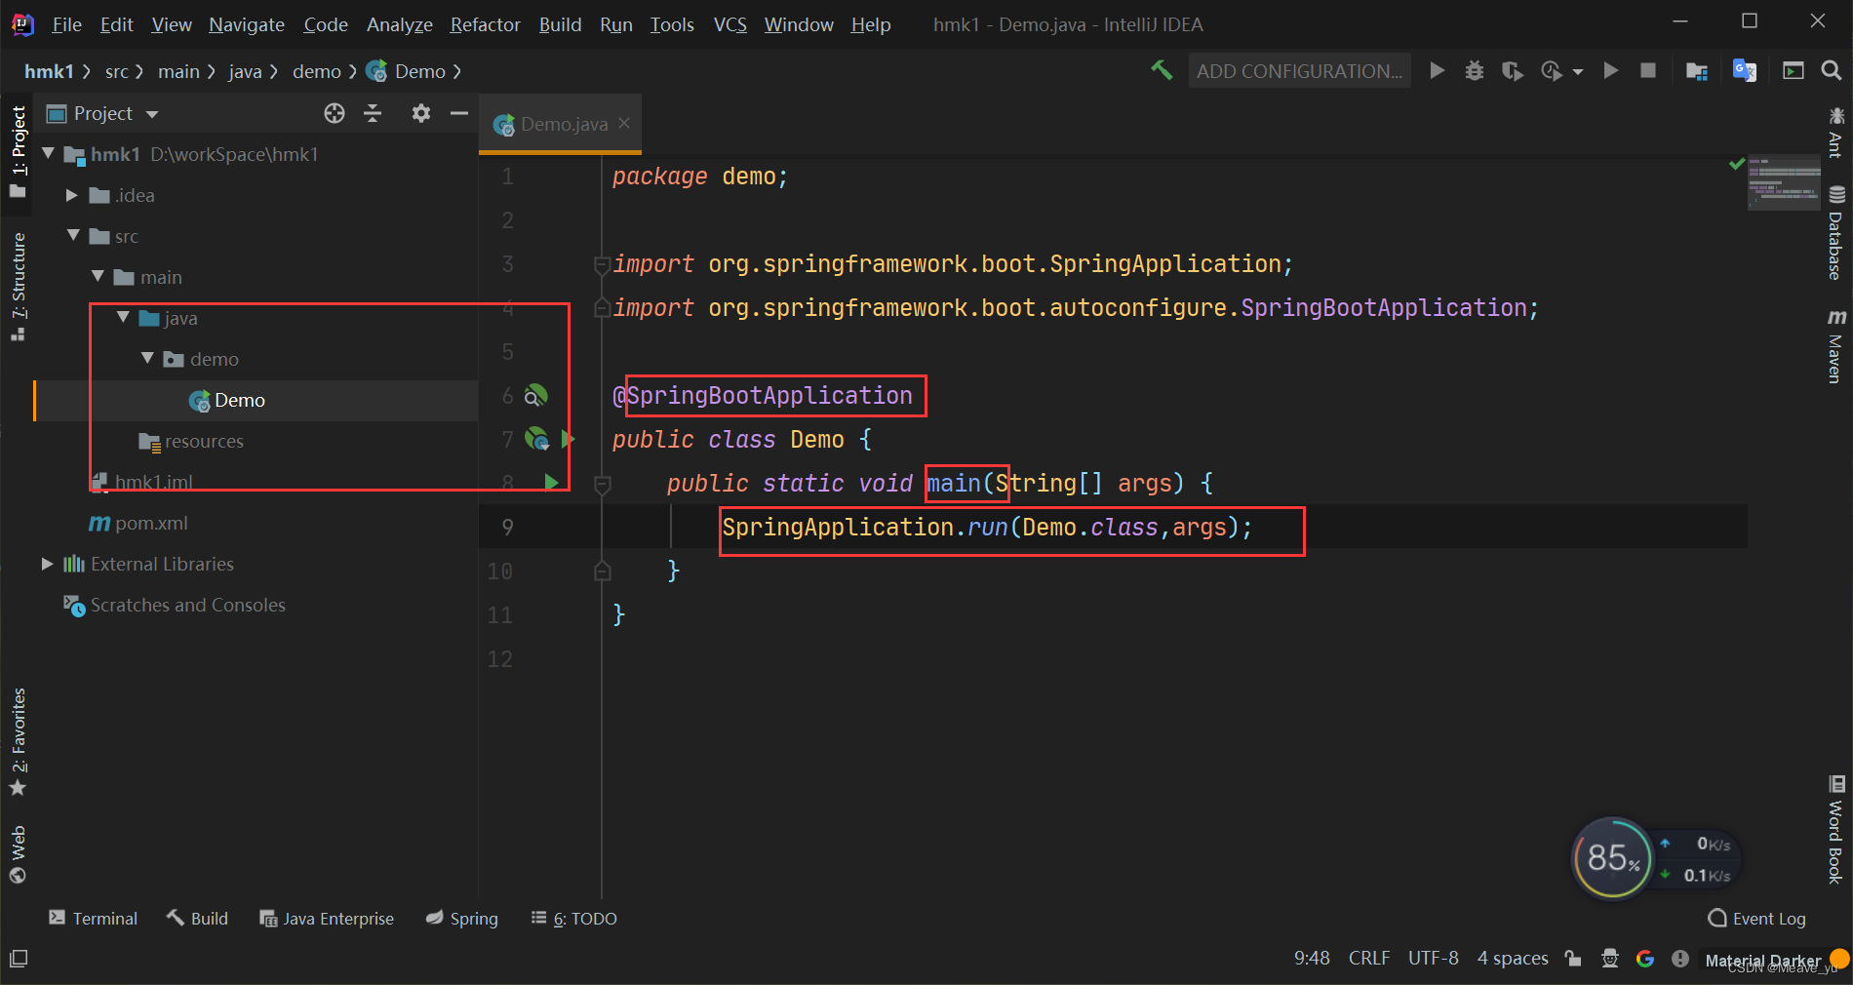This screenshot has width=1853, height=985.
Task: Open the Refactor menu
Action: coord(485,24)
